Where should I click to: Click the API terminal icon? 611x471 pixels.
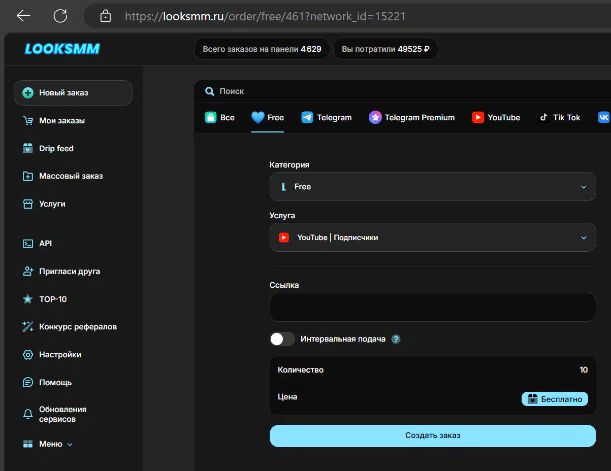(x=28, y=244)
